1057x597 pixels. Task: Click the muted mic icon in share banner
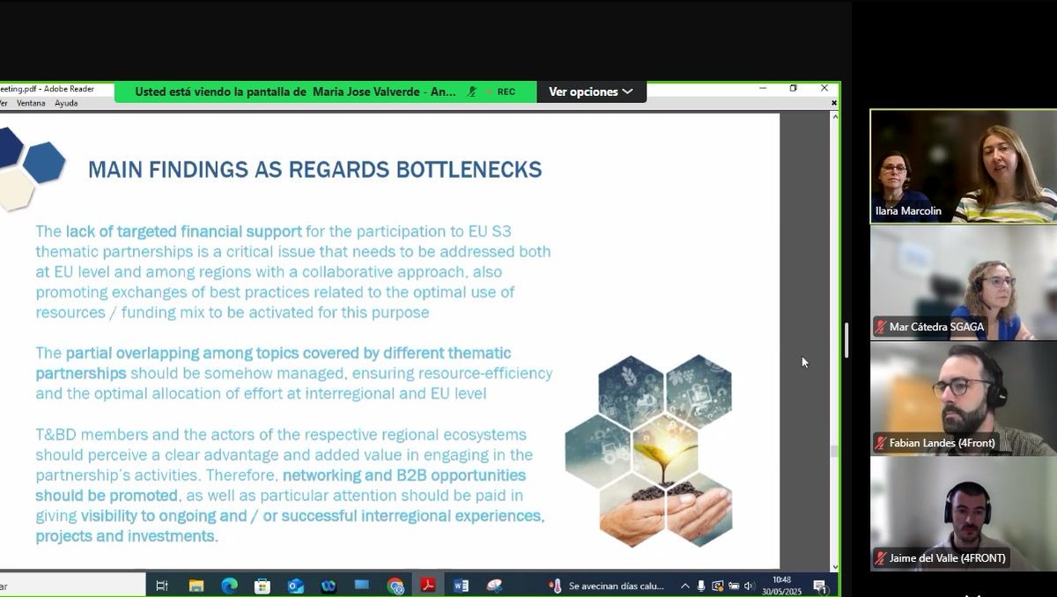click(x=473, y=92)
